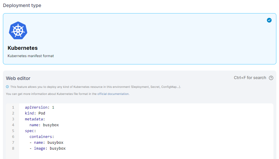The image size is (279, 159).
Task: Open the web editor help question mark
Action: click(x=271, y=78)
